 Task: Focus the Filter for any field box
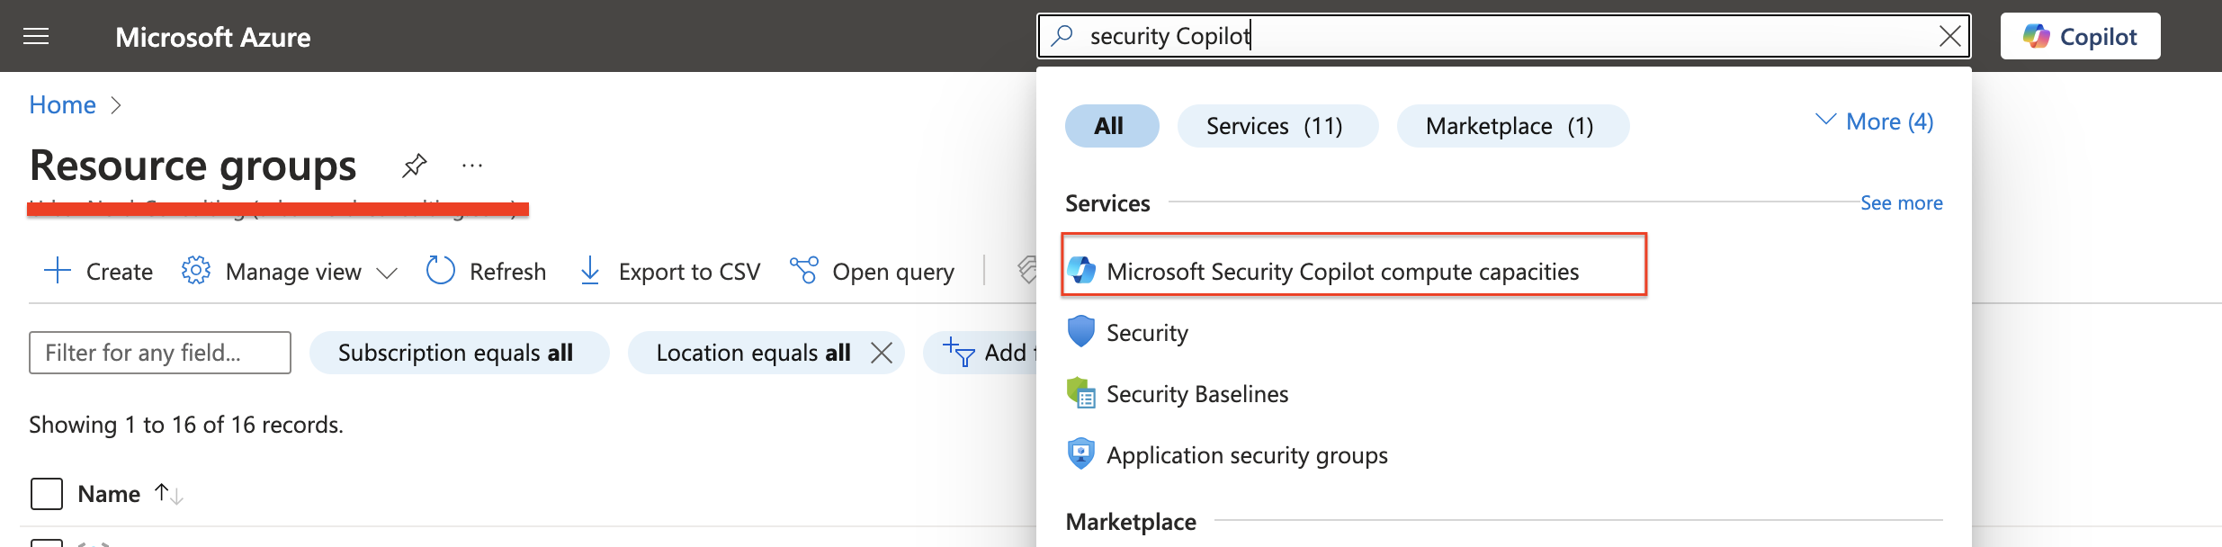[x=160, y=353]
